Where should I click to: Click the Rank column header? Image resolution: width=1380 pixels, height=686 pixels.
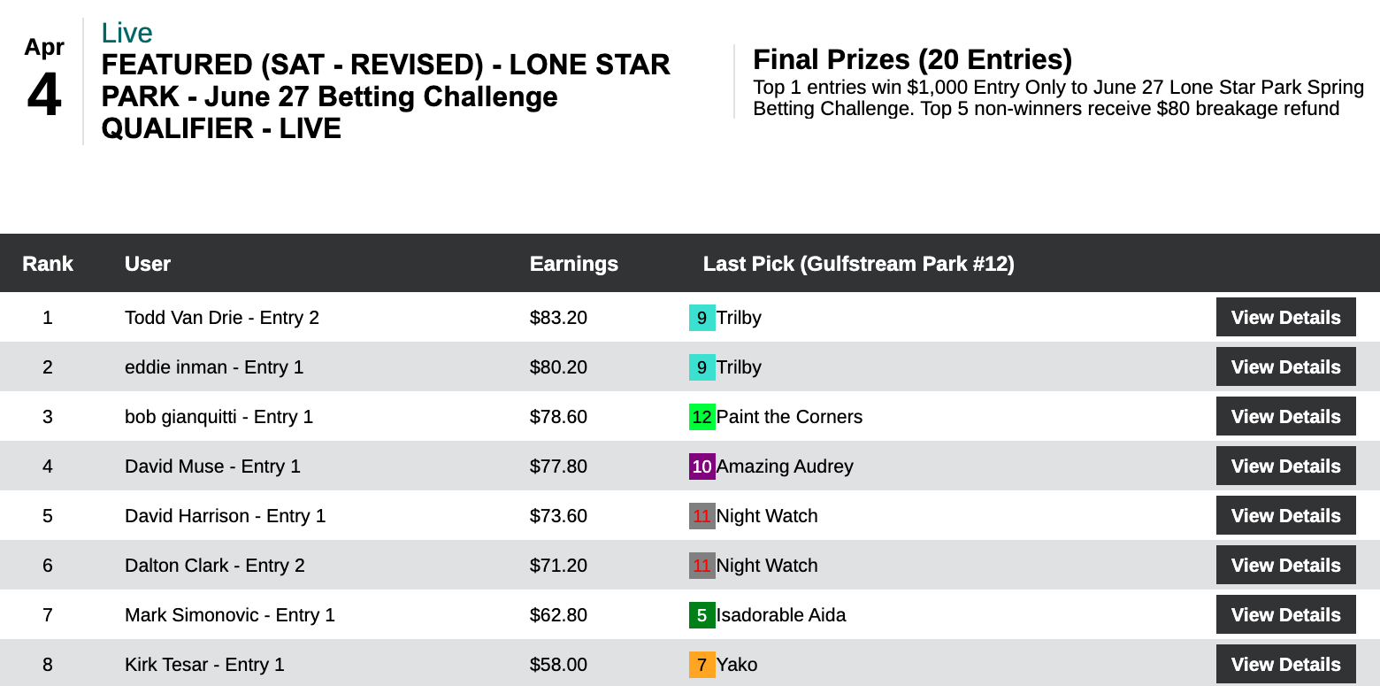coord(48,264)
